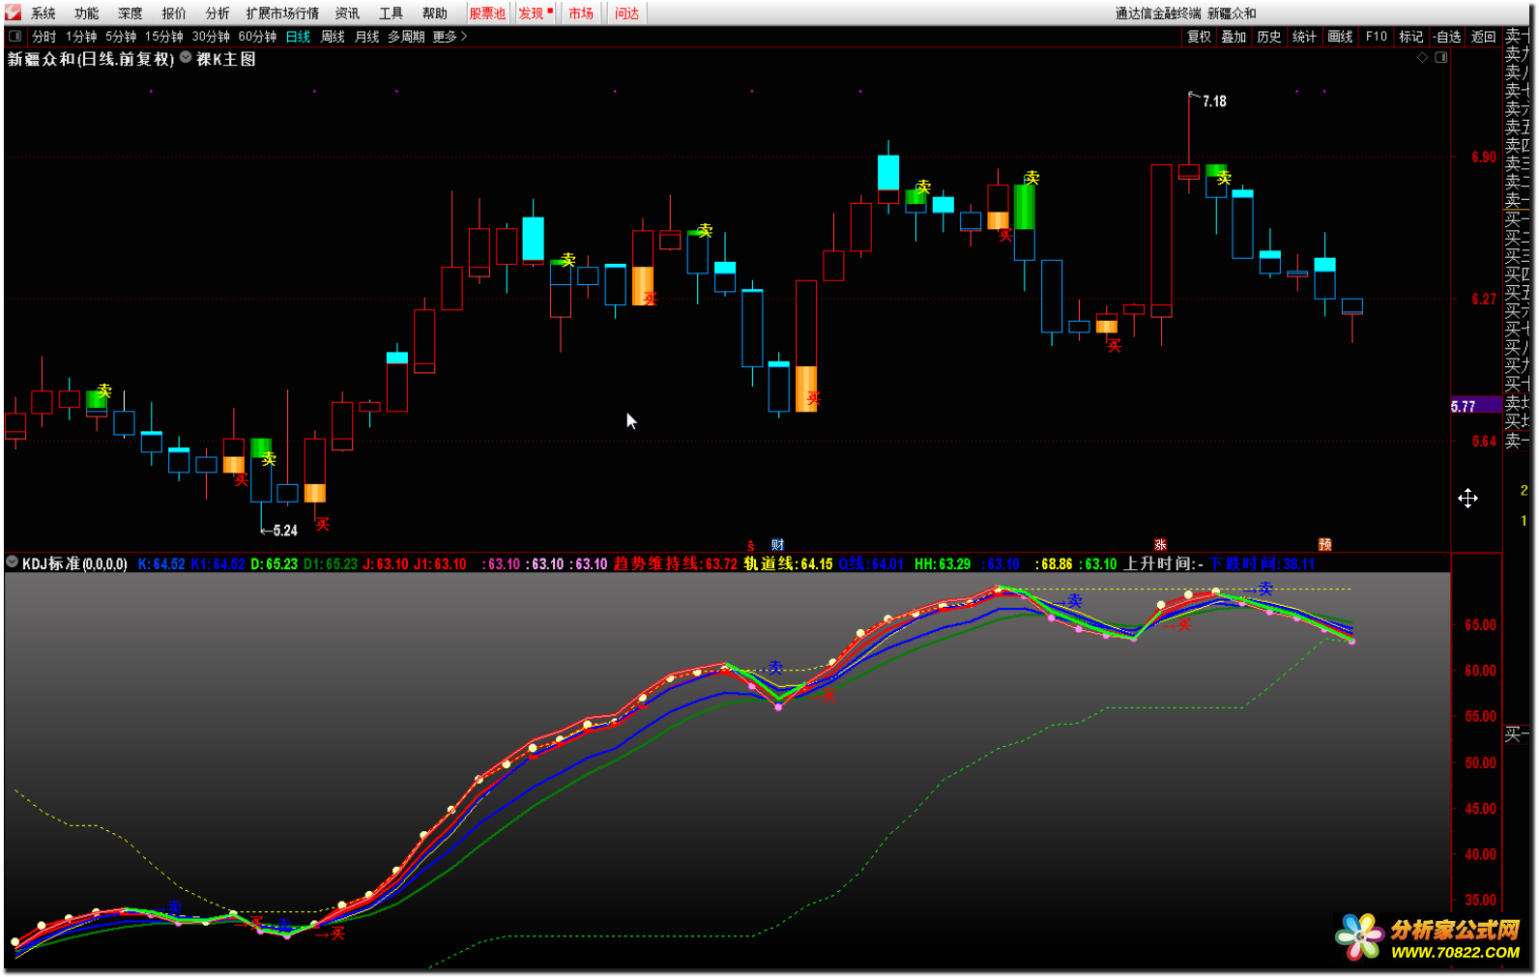Image resolution: width=1539 pixels, height=977 pixels.
Task: Click the 股票池 button
Action: point(487,14)
